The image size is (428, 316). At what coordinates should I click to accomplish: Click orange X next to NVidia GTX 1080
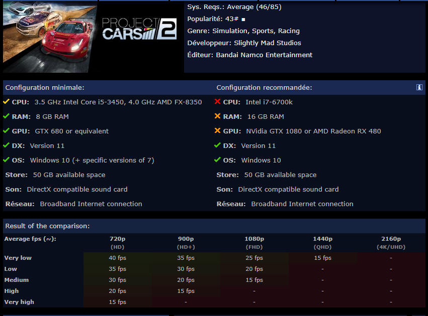pyautogui.click(x=218, y=131)
